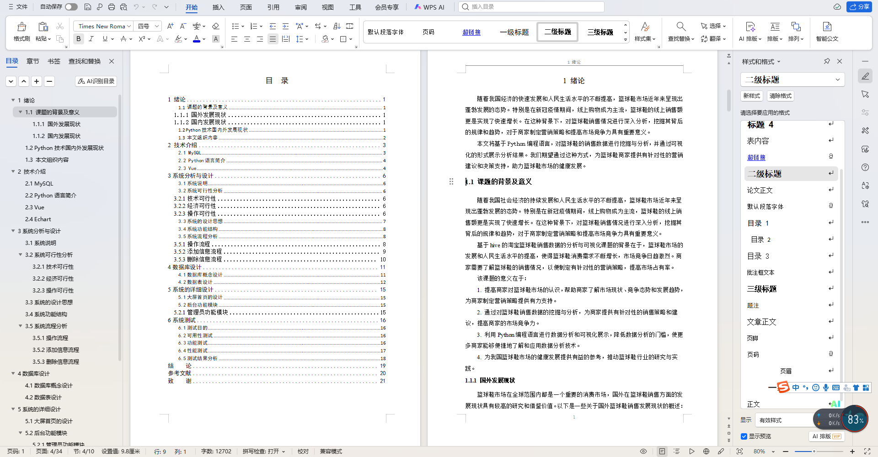This screenshot has width=878, height=457.
Task: Click the AI 排版 VIP button at panel bottom
Action: click(x=827, y=436)
